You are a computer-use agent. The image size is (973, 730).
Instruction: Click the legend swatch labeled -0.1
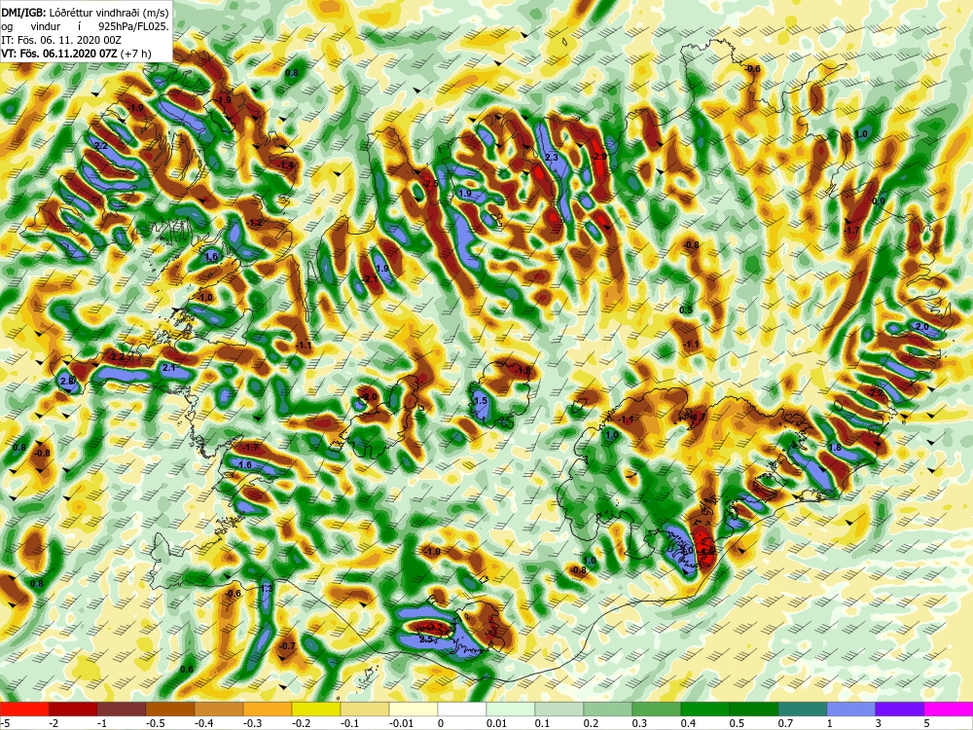tap(365, 709)
